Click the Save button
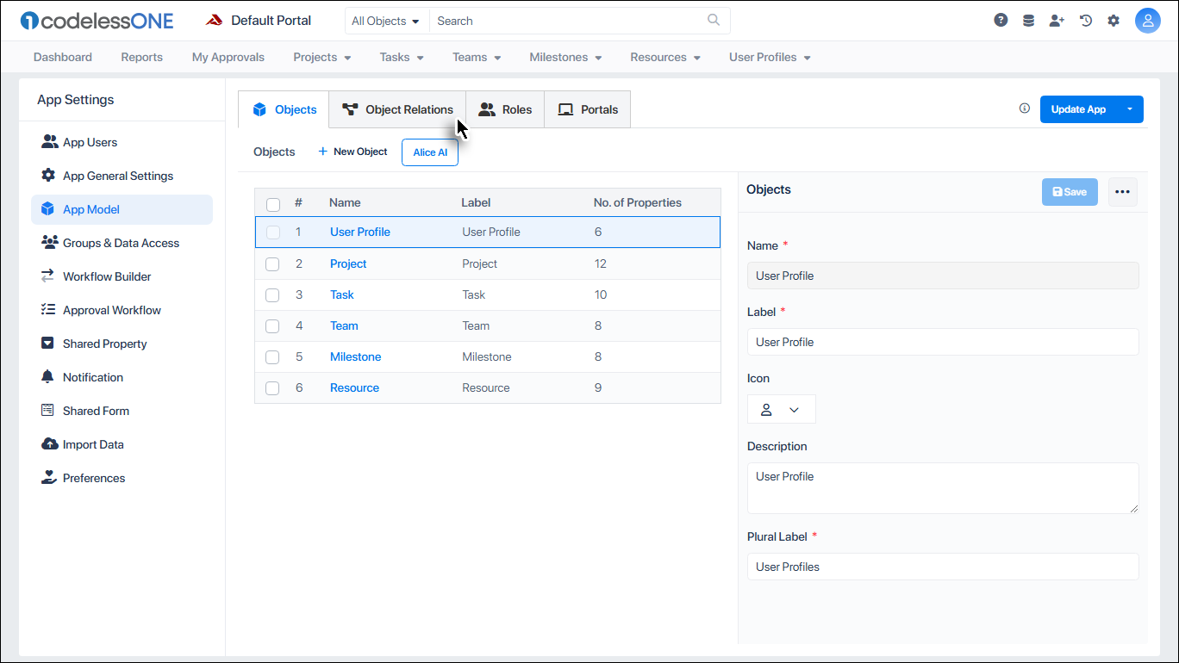 (1070, 192)
